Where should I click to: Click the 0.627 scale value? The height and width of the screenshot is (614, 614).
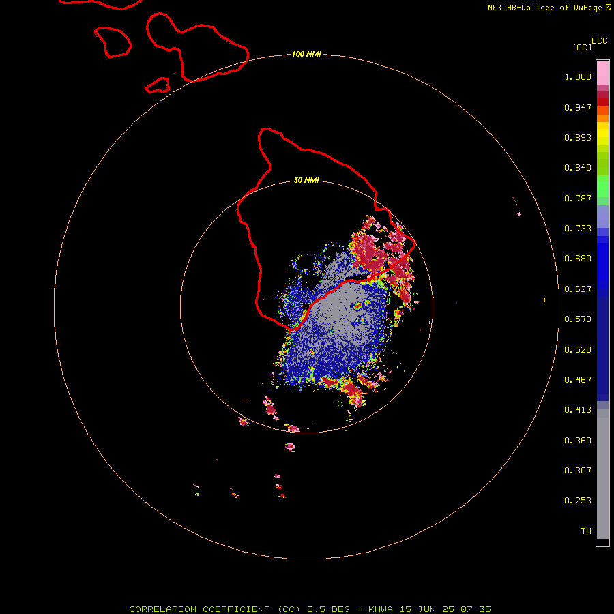click(x=578, y=289)
